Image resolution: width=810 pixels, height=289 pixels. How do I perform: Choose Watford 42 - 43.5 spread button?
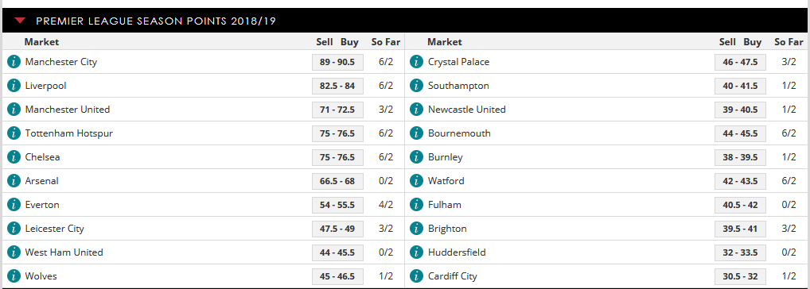coord(740,181)
